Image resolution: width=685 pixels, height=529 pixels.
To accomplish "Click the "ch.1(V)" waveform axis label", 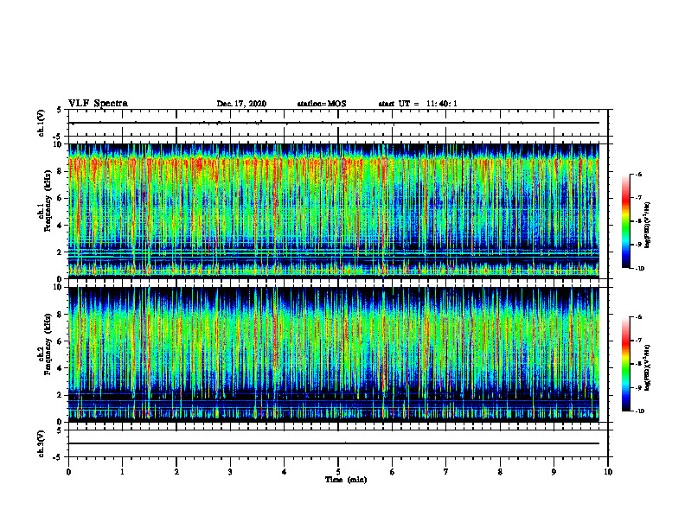I will coord(41,123).
